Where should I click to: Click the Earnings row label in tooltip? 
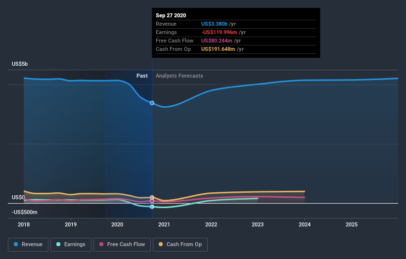(x=166, y=32)
